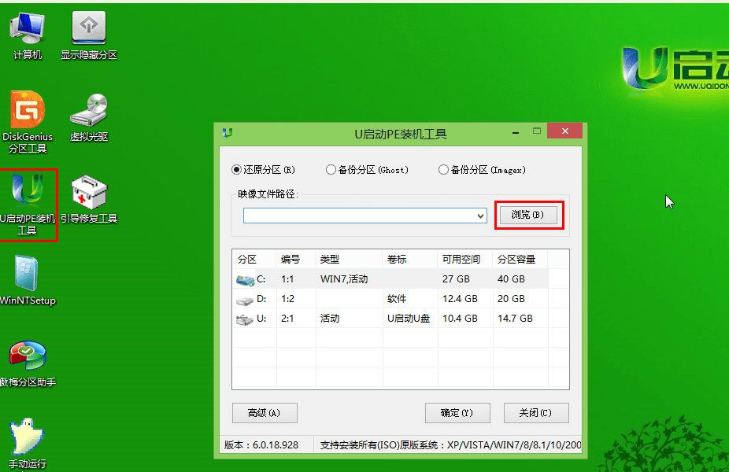Open the 显示隐藏分区 desktop icon

pyautogui.click(x=89, y=30)
